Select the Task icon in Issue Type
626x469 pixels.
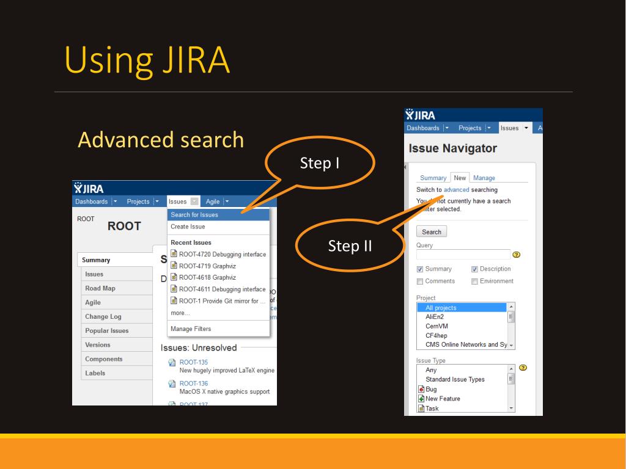tap(421, 408)
